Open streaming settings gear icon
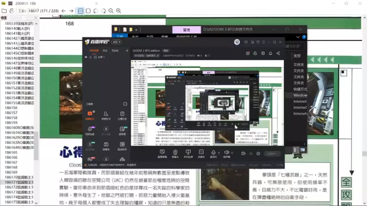Image resolution: width=367 pixels, height=206 pixels. (x=258, y=153)
